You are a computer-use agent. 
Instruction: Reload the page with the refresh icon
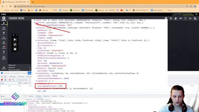(11, 6)
